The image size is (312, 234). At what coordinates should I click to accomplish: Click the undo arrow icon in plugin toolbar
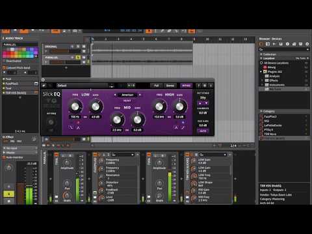44,86
